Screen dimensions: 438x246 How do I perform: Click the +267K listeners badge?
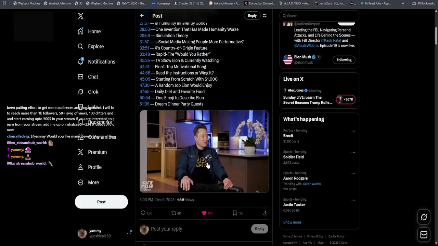(x=346, y=99)
